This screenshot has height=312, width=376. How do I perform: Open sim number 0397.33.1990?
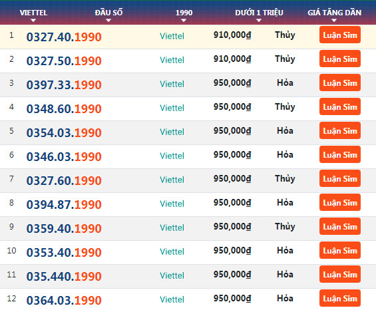click(x=64, y=85)
